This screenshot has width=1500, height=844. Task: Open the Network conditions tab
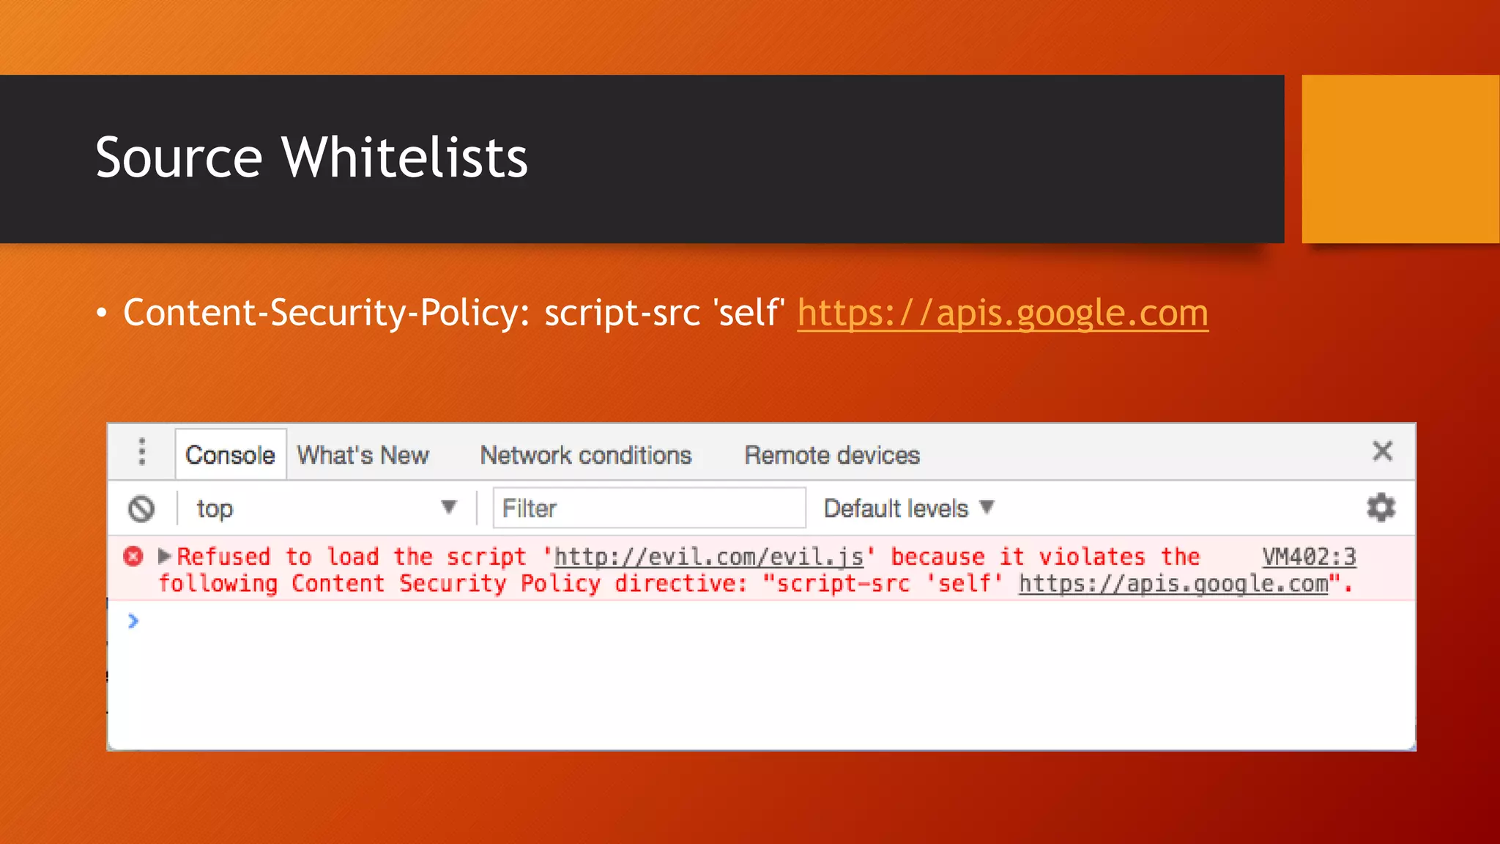pyautogui.click(x=586, y=455)
